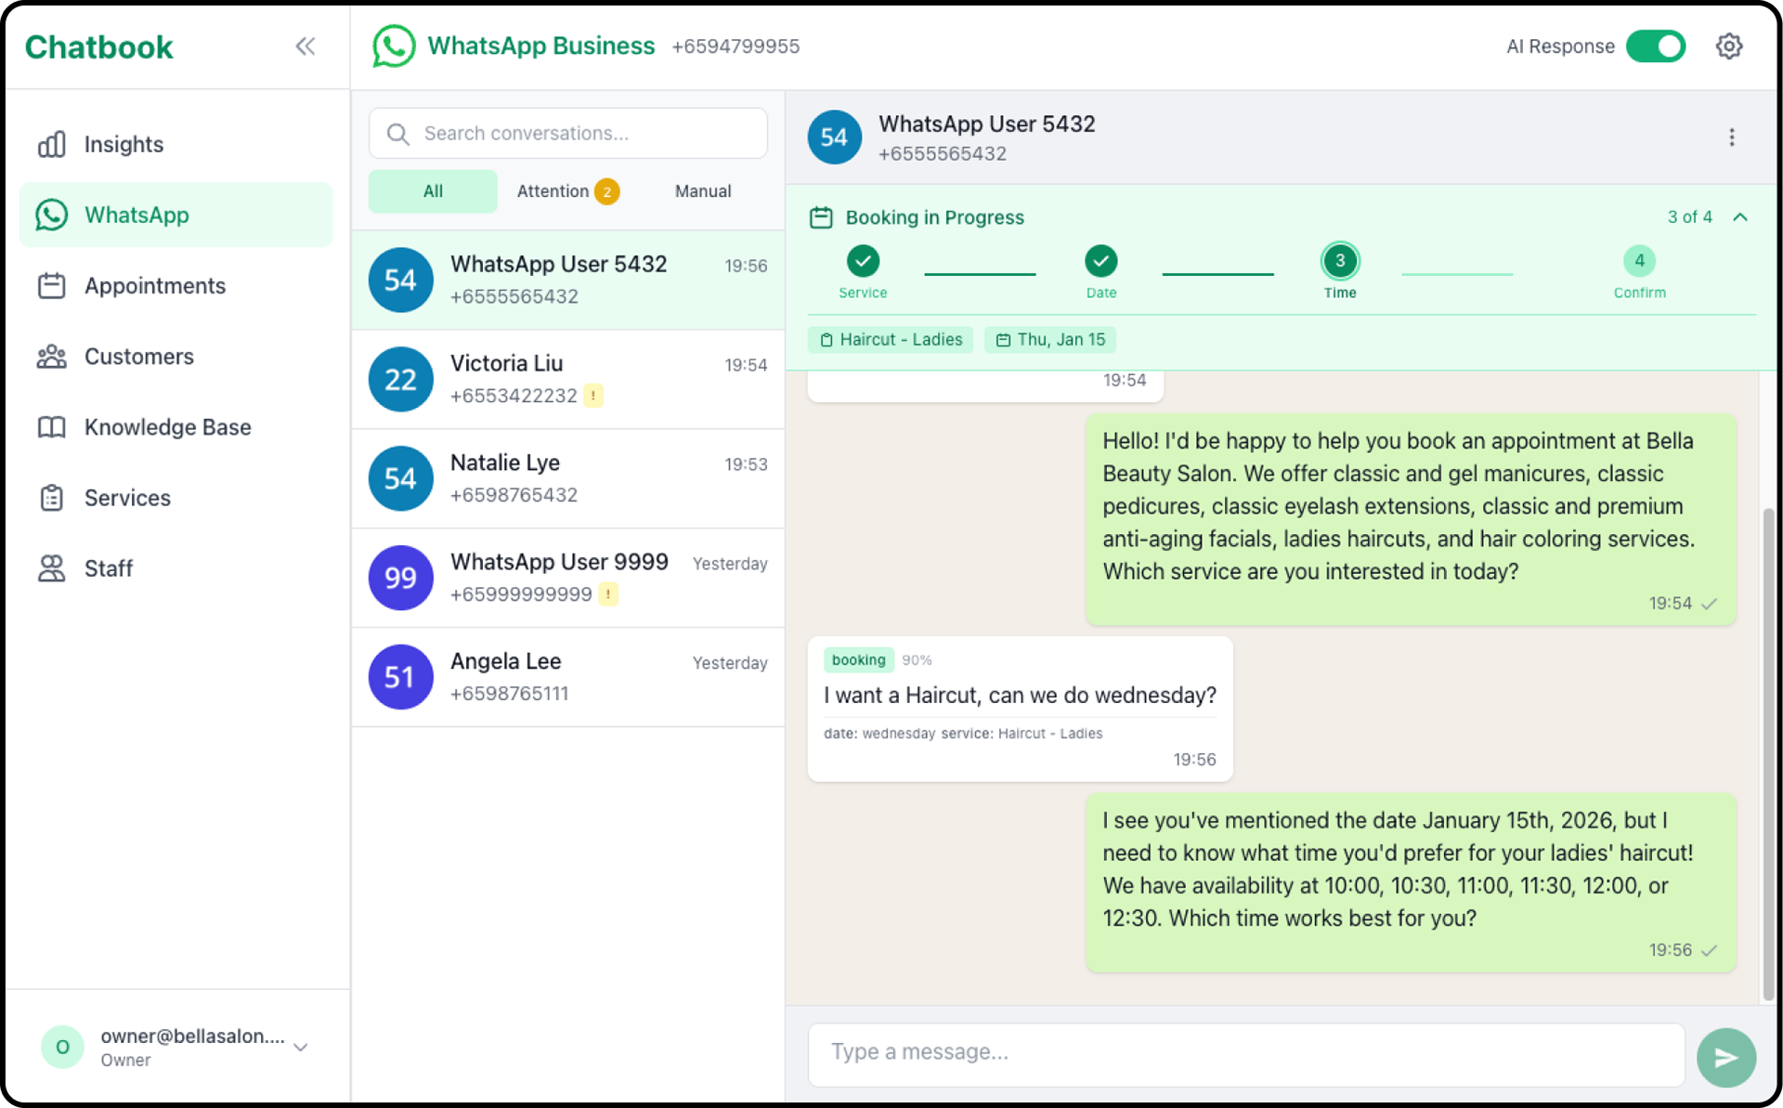The image size is (1783, 1108).
Task: Switch to the Manual tab
Action: pos(702,191)
